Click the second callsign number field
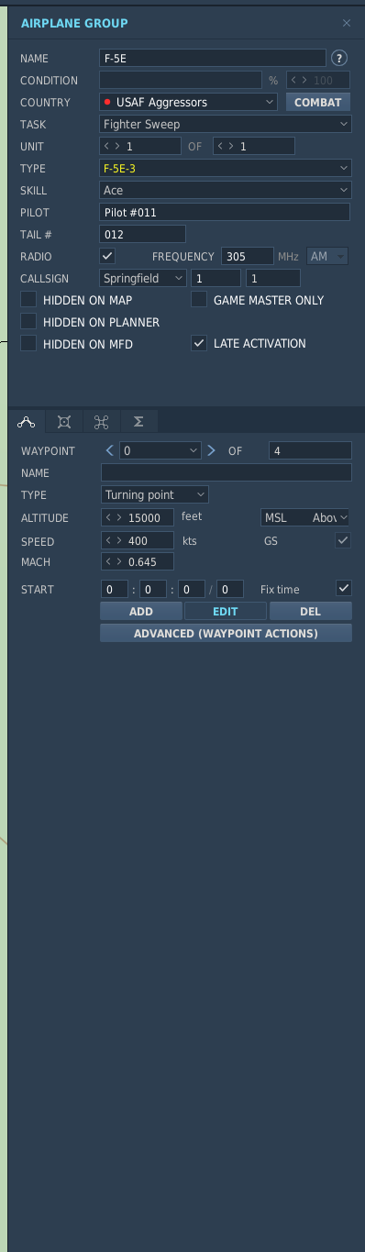Screen dimensions: 365x1252 (x=272, y=278)
